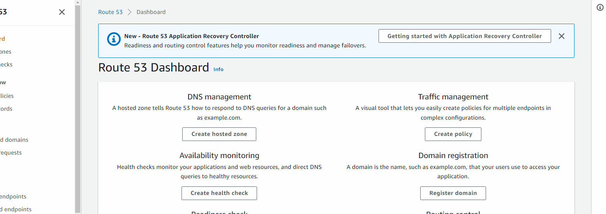Click the New - Route 53 Application Recovery Controller title
The width and height of the screenshot is (606, 214).
pos(192,36)
